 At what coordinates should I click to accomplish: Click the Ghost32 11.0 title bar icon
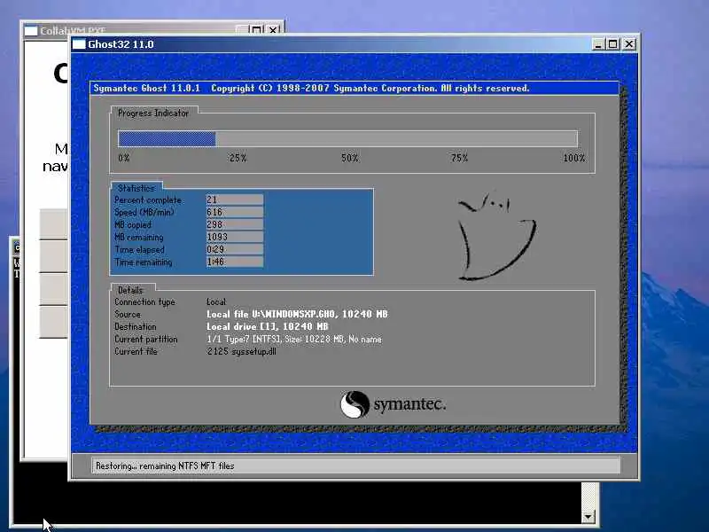[x=79, y=44]
